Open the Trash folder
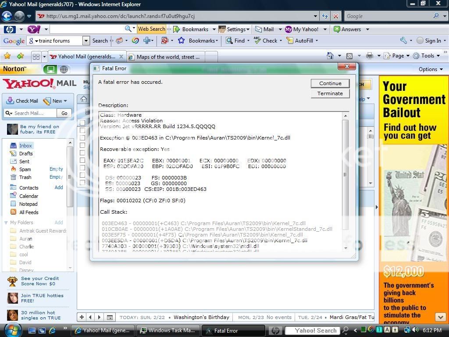449x337 pixels. [x=25, y=177]
